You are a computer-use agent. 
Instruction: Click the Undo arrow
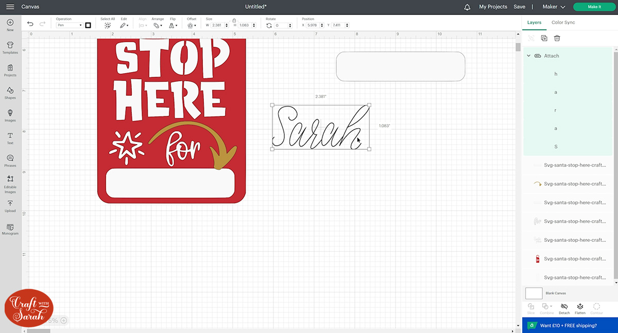point(30,24)
